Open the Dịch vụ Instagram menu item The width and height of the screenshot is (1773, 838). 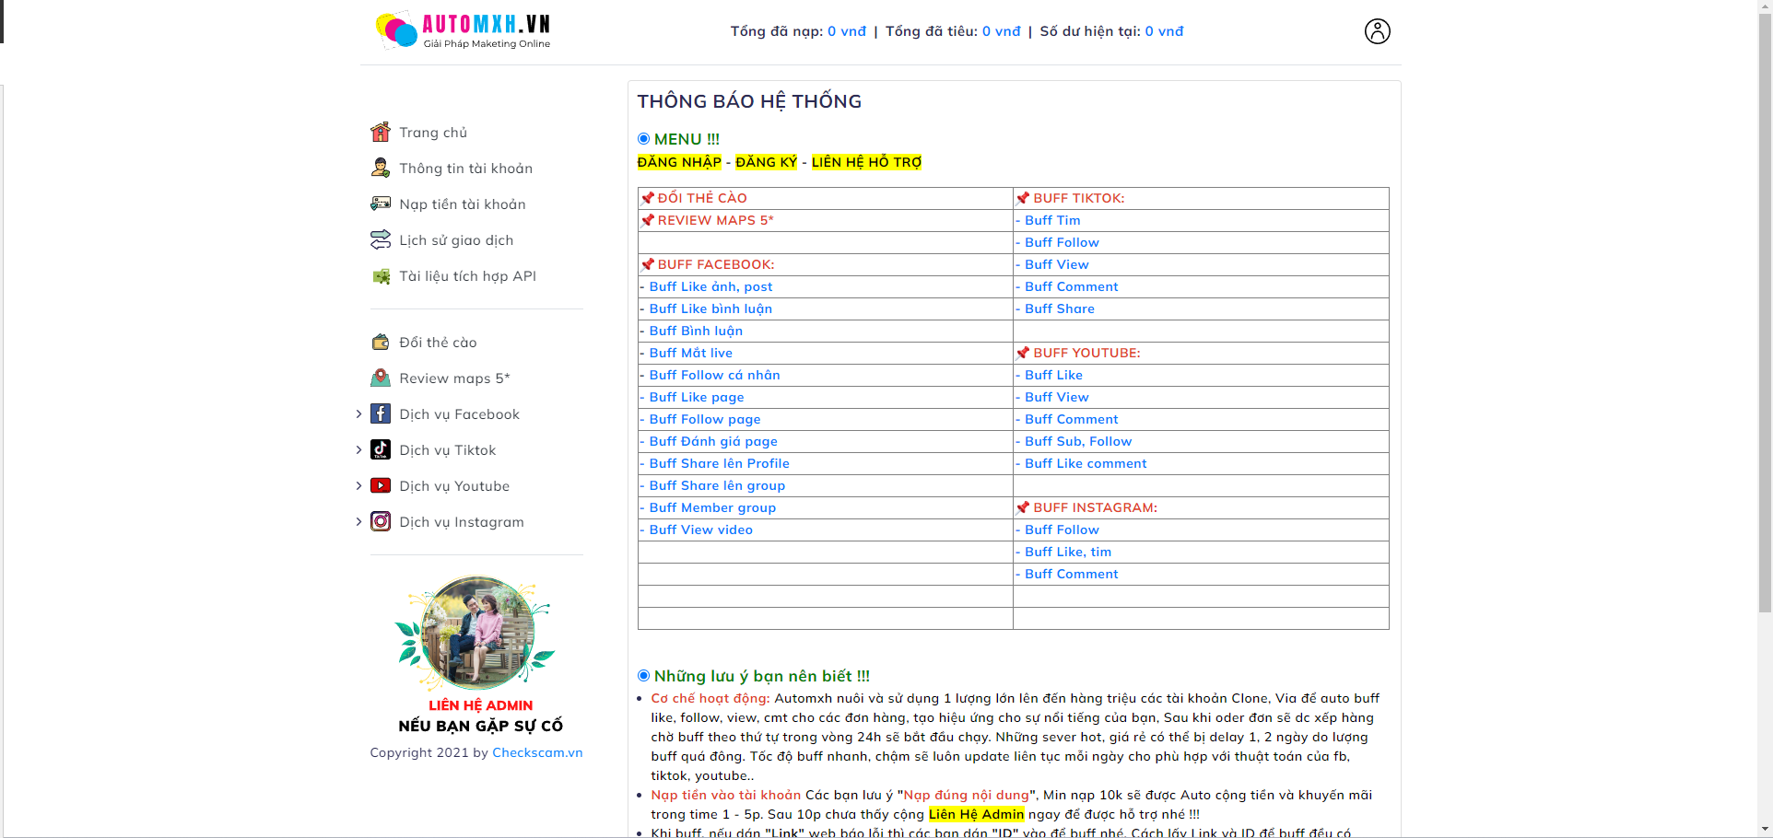[x=461, y=522]
